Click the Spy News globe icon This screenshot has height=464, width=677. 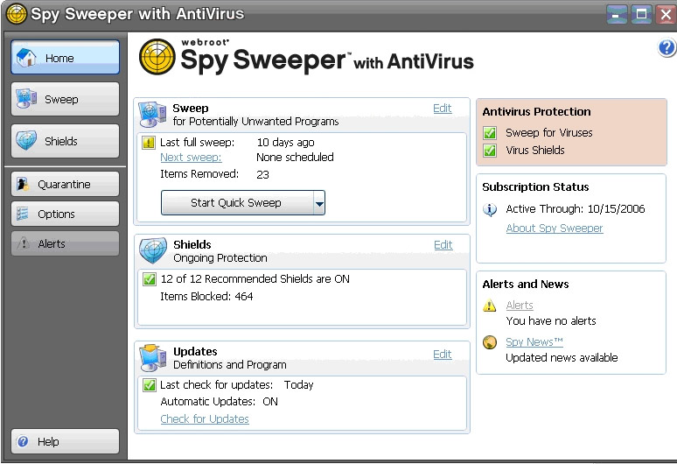[x=490, y=342]
